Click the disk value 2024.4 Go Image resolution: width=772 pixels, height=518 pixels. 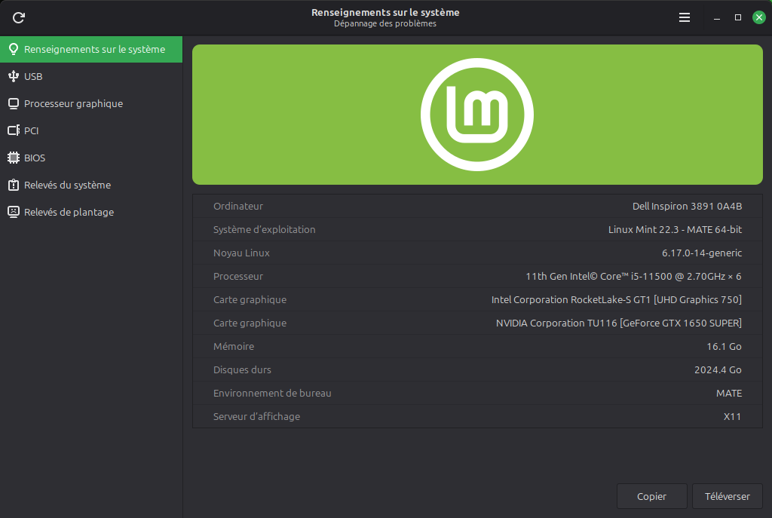coord(718,369)
